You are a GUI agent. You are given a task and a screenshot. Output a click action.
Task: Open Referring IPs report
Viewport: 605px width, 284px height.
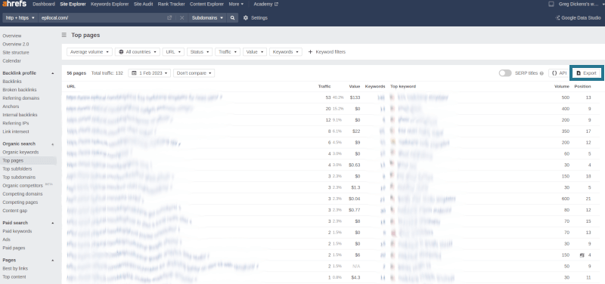click(x=15, y=123)
